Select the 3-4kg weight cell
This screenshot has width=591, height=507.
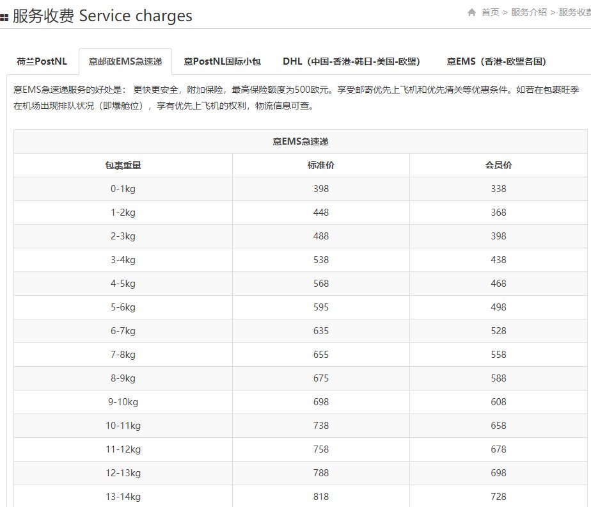click(x=123, y=260)
